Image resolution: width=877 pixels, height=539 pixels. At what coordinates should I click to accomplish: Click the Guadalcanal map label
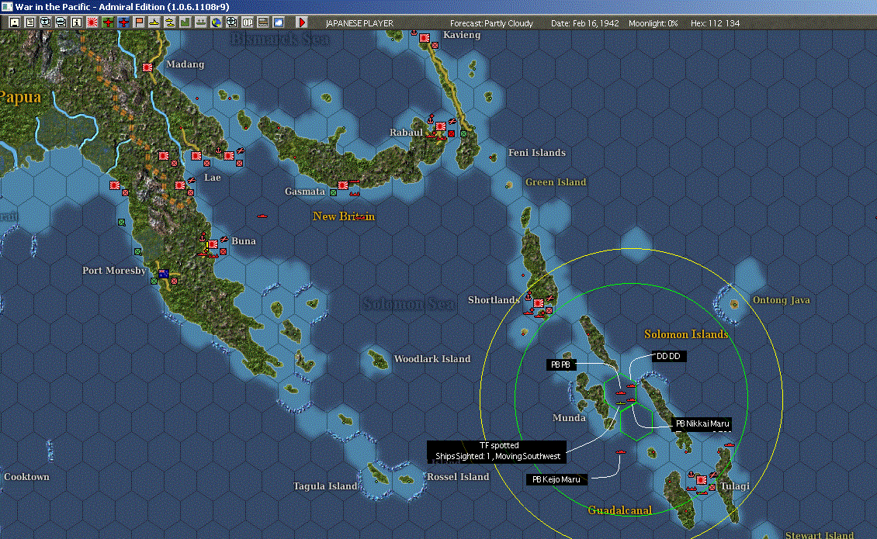pyautogui.click(x=619, y=510)
